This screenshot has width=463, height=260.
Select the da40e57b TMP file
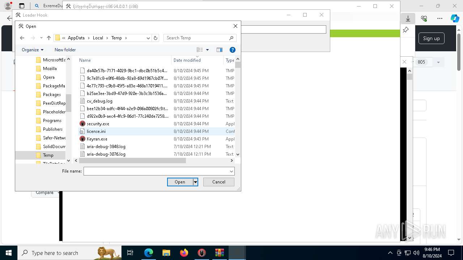pos(127,71)
